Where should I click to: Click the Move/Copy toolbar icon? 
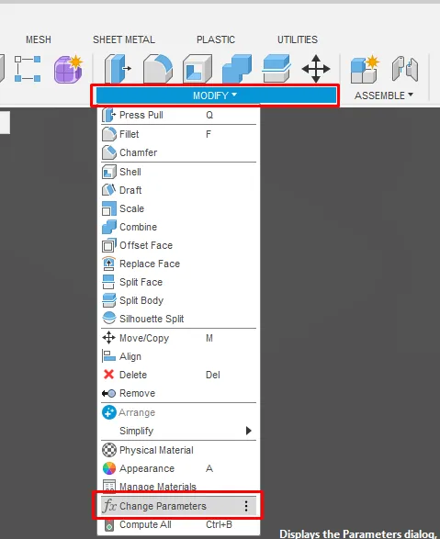(x=316, y=68)
